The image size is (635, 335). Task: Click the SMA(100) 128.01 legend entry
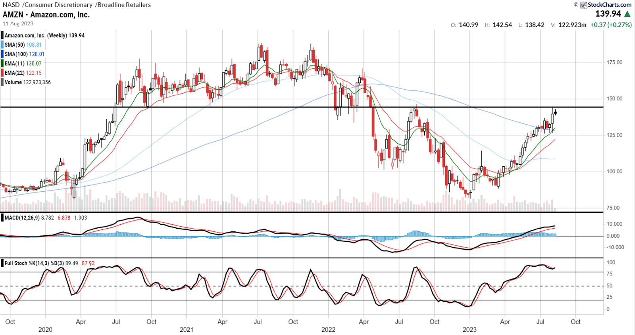click(25, 54)
